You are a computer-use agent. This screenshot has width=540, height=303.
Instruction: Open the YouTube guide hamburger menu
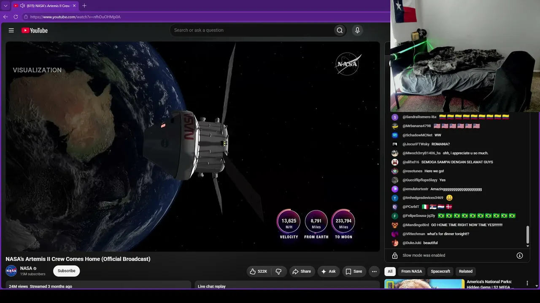11,30
